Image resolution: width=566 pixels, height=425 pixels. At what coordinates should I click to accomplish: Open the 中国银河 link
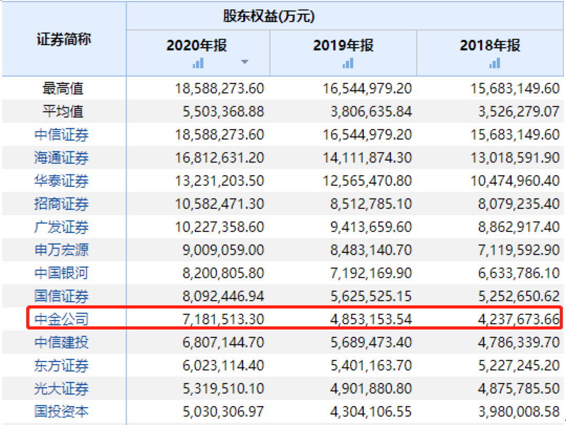[x=62, y=273]
